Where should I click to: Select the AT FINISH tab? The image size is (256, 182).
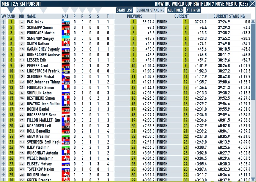(193, 10)
